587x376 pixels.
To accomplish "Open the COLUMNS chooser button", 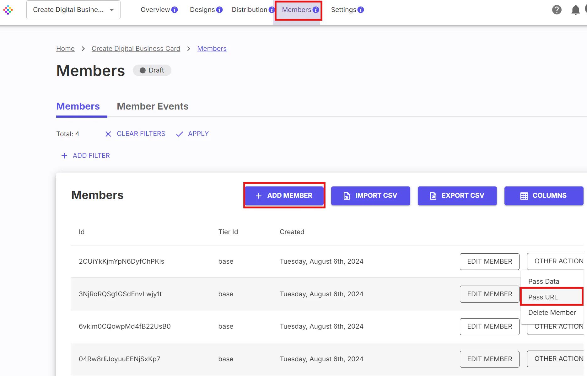I will (544, 196).
